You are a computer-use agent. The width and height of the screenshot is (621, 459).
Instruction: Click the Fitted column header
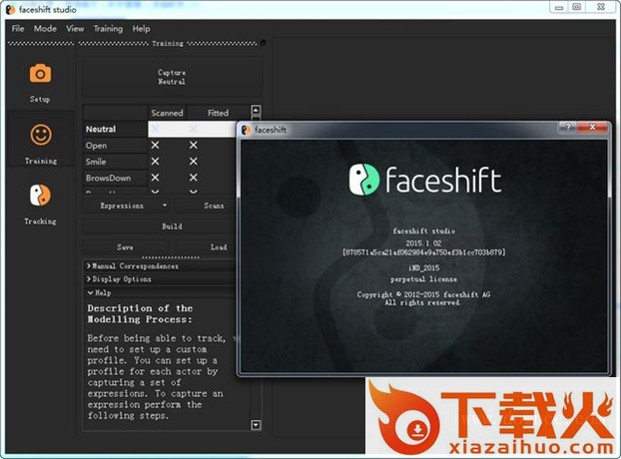[x=219, y=113]
